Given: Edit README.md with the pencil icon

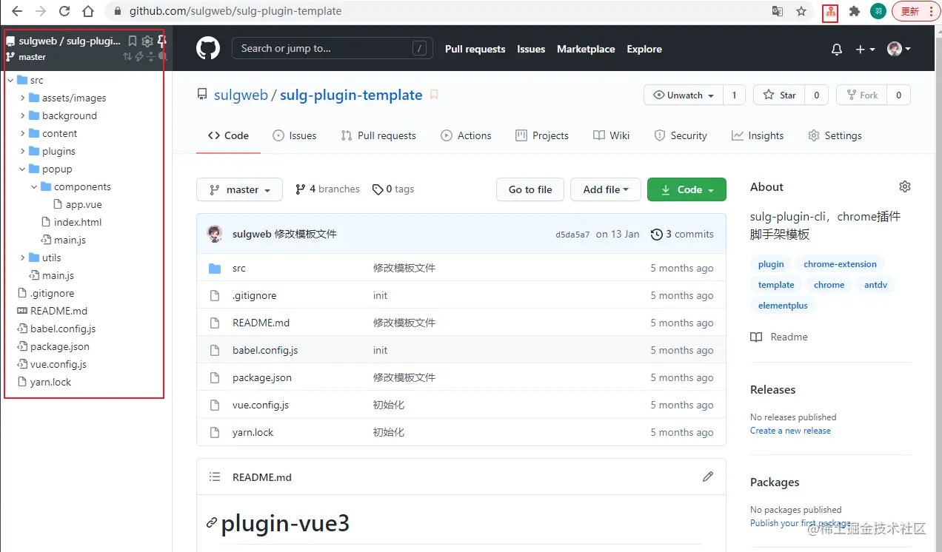Looking at the screenshot, I should (708, 477).
